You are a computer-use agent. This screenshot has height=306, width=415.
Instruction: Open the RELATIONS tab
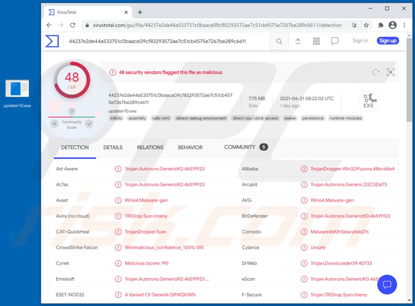[150, 147]
